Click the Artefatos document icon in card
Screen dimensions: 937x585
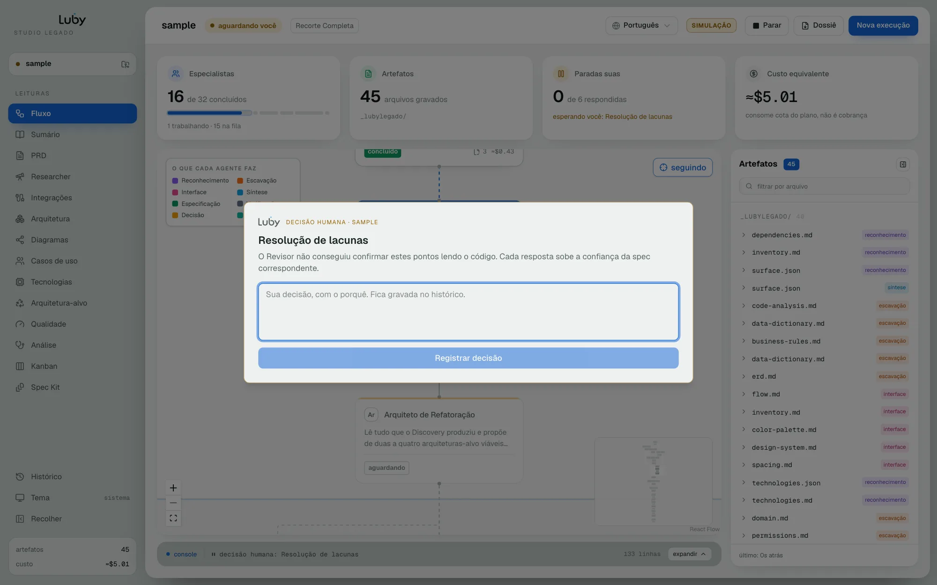pyautogui.click(x=368, y=73)
